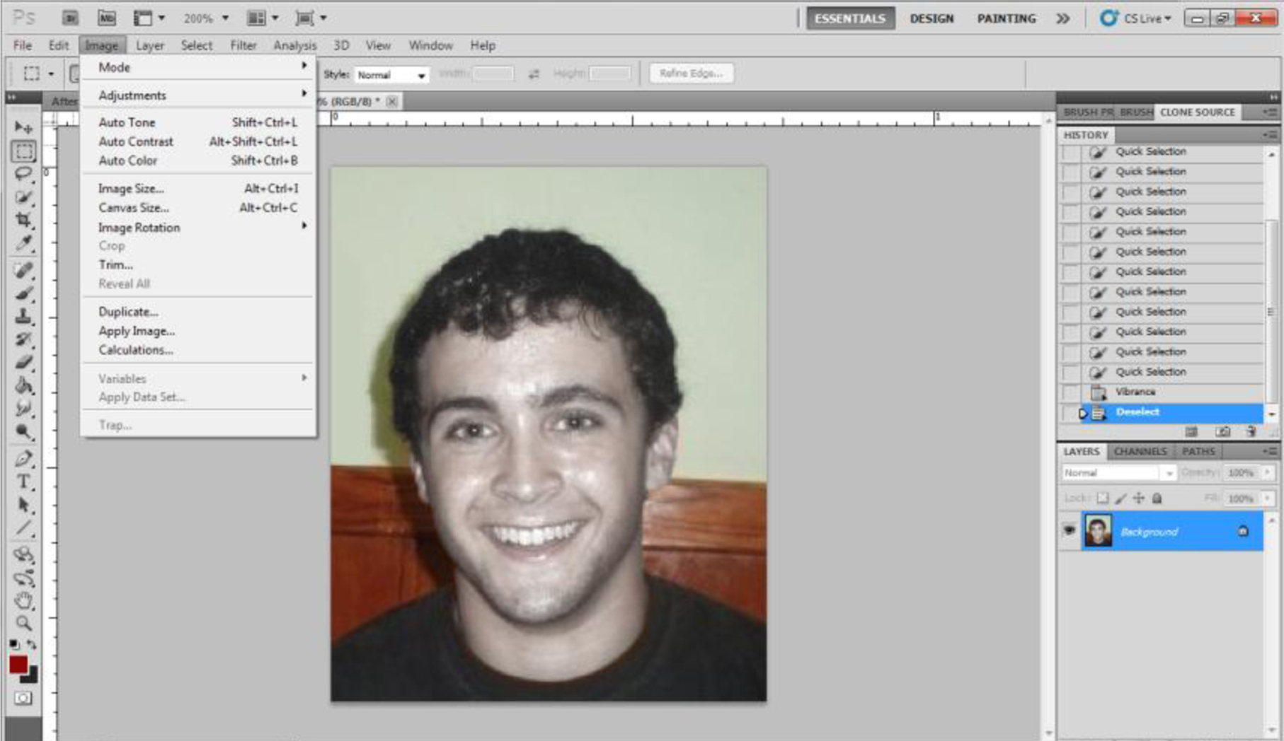This screenshot has width=1284, height=741.
Task: Set history brush source for Vibrance state
Action: tap(1071, 392)
